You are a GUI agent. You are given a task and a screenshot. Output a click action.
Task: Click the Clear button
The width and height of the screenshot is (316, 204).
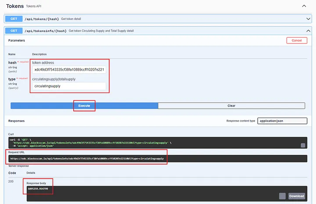tap(231, 106)
